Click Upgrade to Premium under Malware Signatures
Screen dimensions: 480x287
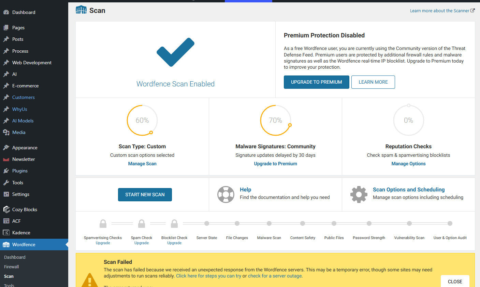(x=275, y=164)
